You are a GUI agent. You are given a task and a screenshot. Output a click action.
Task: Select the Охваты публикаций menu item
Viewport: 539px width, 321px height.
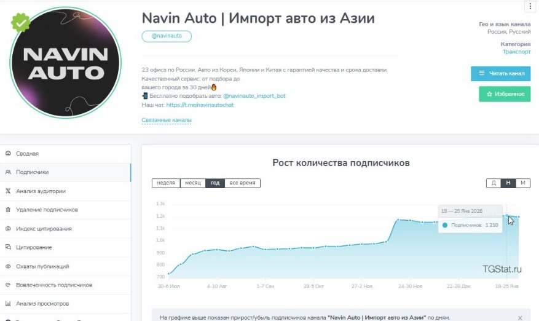click(x=65, y=266)
